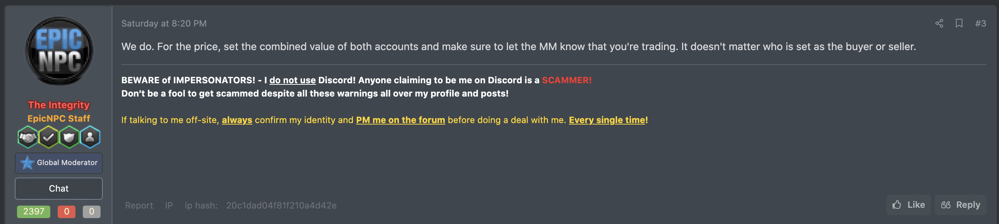Open The Integrity username profile
The image size is (999, 224).
click(58, 105)
